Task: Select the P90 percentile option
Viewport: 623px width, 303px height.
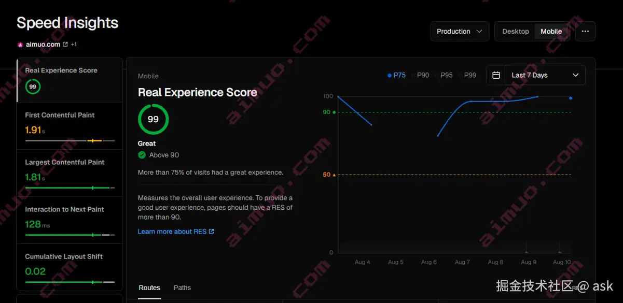Action: tap(422, 75)
